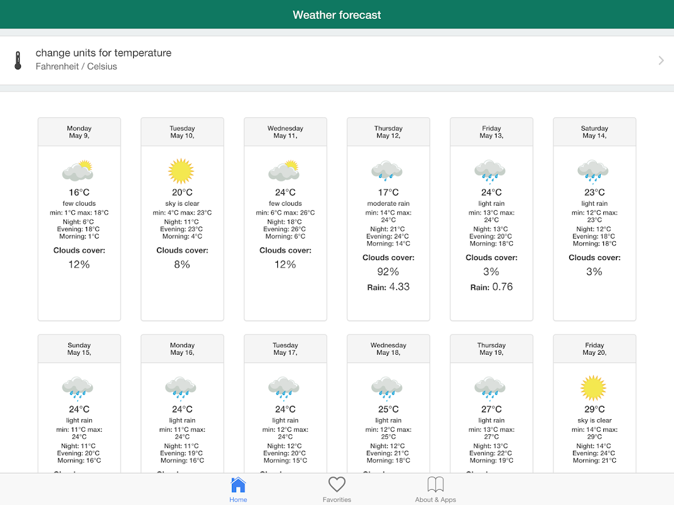The height and width of the screenshot is (505, 674).
Task: Select the Tuesday May 10 card header
Action: pos(183,132)
